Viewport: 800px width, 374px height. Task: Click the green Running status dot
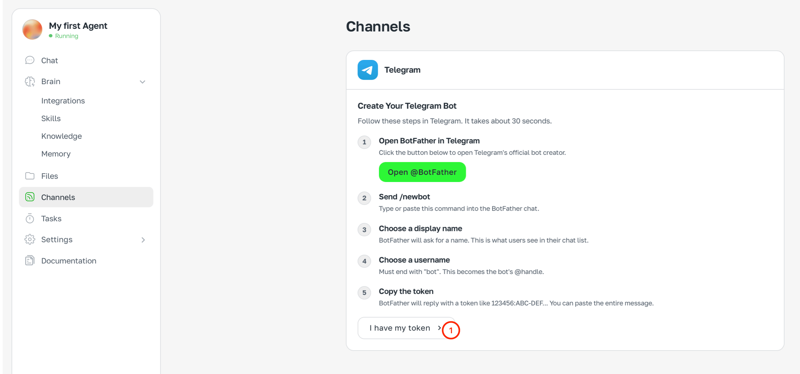point(51,36)
